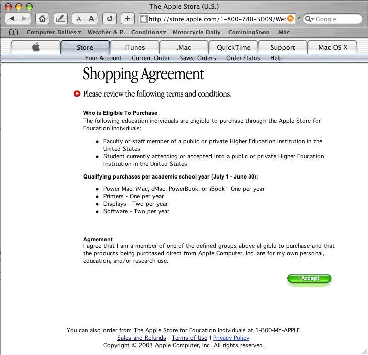Grab the window resize handle corner
This screenshot has height=355, width=368.
coord(364,351)
